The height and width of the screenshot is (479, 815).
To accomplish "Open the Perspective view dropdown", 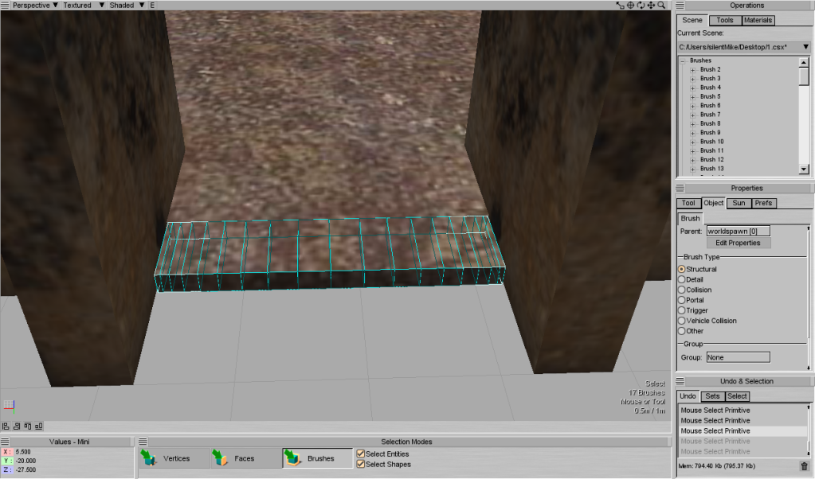I will (35, 6).
